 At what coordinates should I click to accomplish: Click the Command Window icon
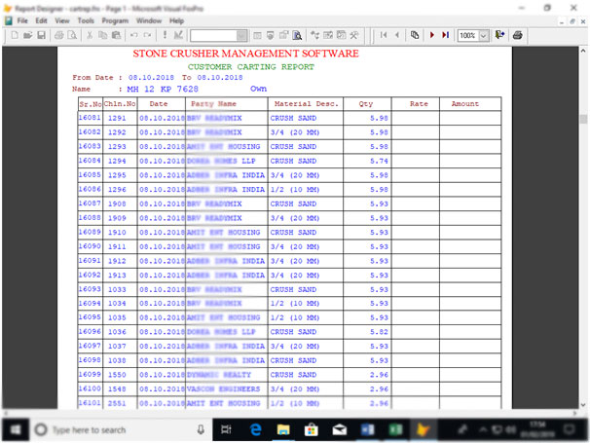click(257, 35)
